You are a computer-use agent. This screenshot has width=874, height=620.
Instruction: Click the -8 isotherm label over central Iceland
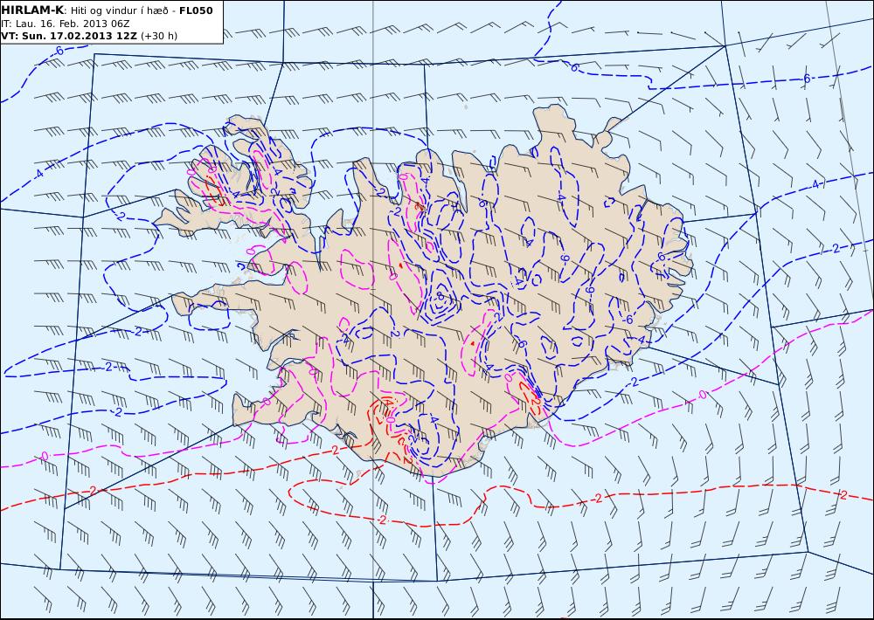tap(440, 296)
